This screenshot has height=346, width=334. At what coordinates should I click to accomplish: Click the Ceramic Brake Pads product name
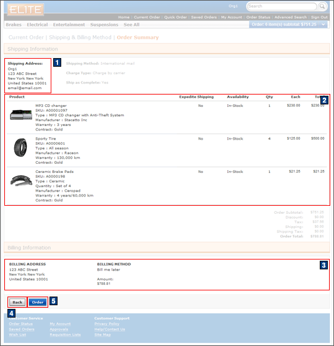click(54, 172)
